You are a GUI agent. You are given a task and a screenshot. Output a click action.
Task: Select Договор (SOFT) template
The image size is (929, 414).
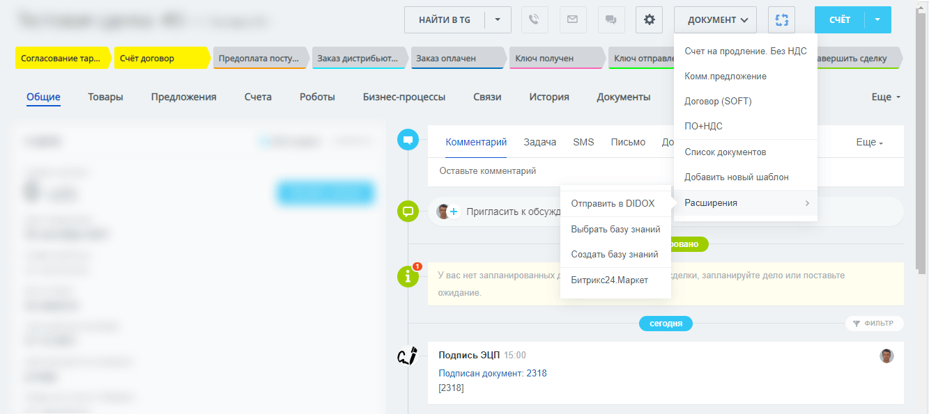[746, 102]
